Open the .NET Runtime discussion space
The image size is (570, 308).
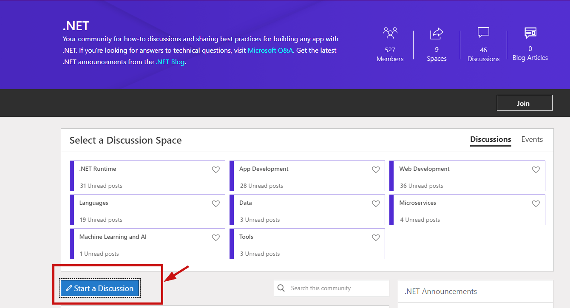click(x=147, y=175)
